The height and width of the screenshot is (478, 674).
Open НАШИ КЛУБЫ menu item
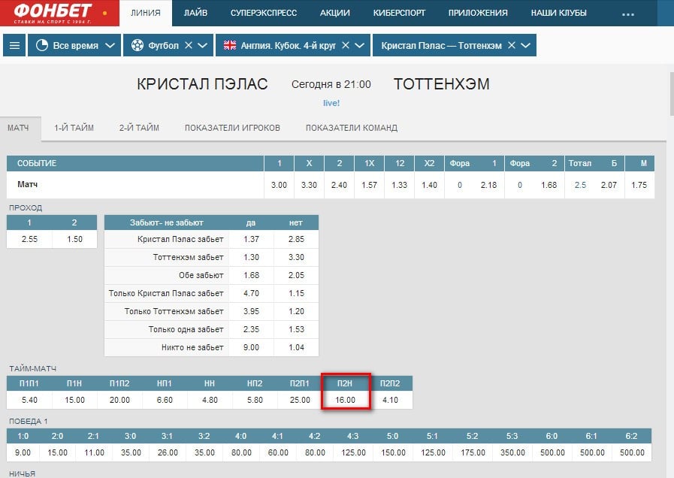[559, 13]
